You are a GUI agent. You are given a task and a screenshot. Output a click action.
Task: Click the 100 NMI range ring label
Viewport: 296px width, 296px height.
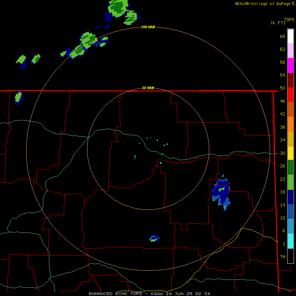click(148, 27)
